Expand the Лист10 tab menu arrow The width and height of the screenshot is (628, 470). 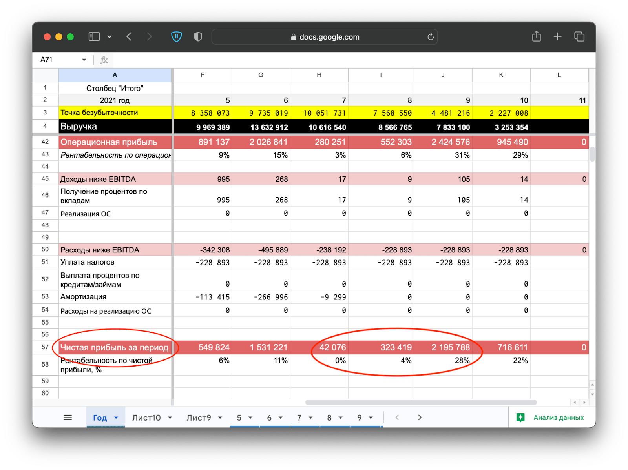point(170,418)
